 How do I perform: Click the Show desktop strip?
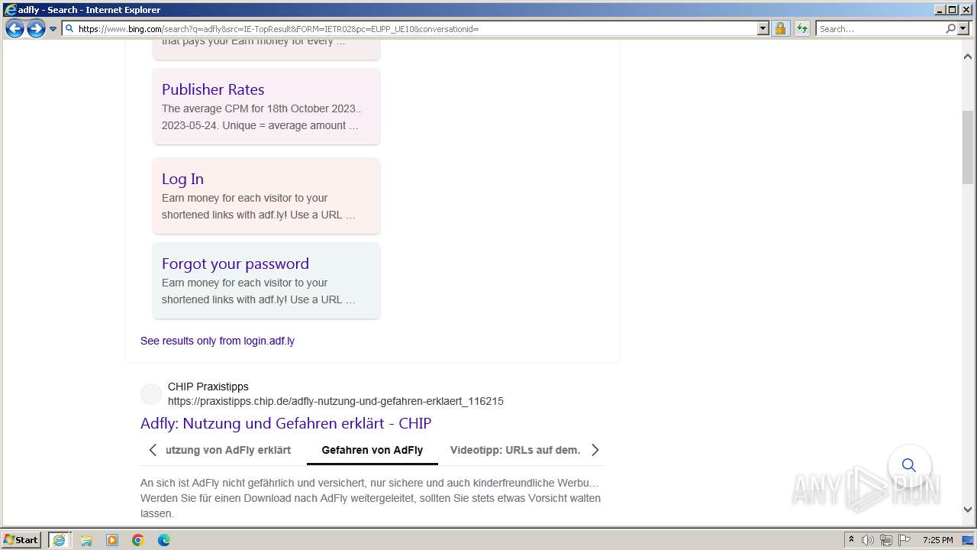[969, 540]
